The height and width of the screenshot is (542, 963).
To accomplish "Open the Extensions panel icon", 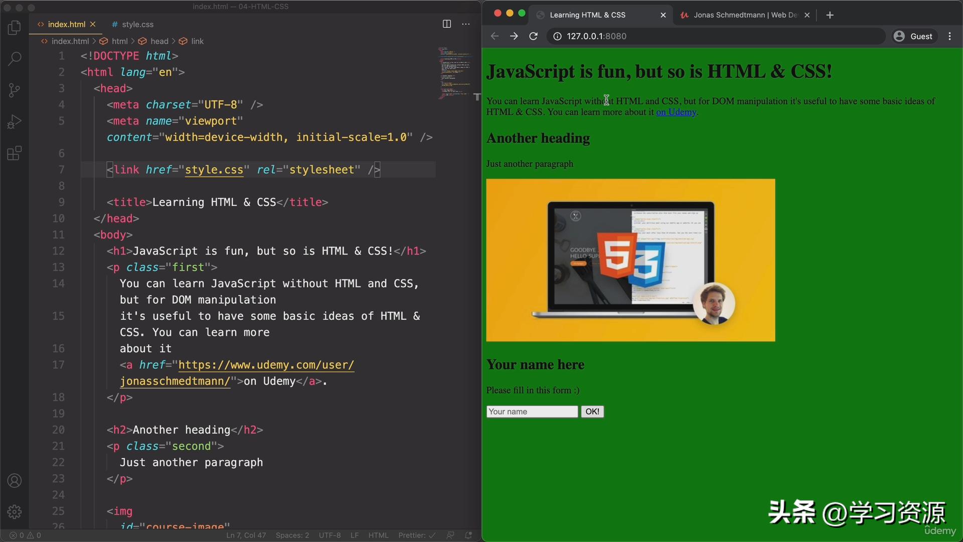I will [14, 153].
